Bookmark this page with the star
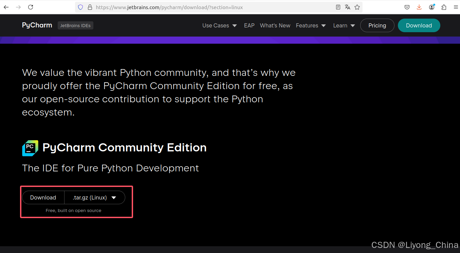Image resolution: width=460 pixels, height=253 pixels. pyautogui.click(x=357, y=7)
